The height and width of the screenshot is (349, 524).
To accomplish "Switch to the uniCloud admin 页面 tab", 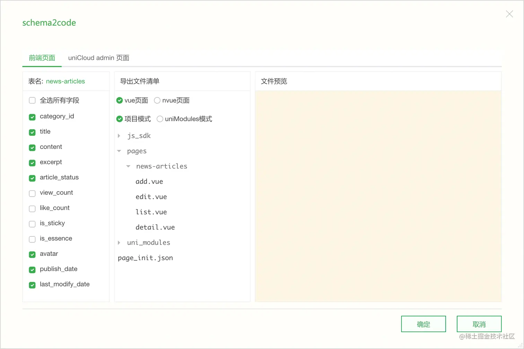I will coord(98,58).
